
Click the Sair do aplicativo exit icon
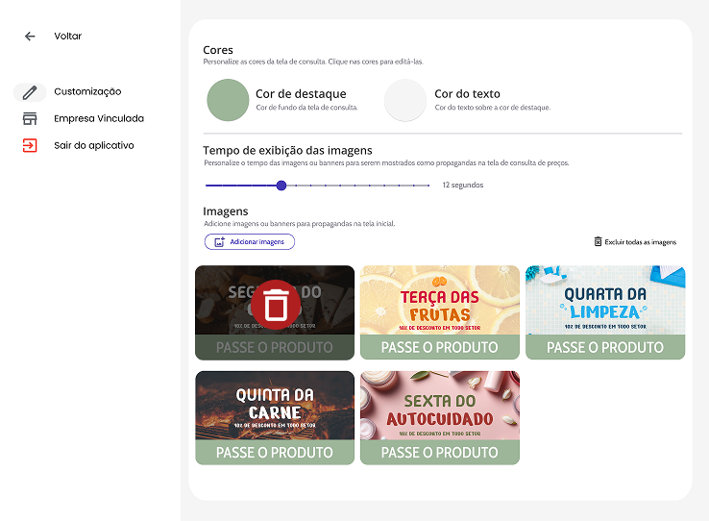coord(30,146)
